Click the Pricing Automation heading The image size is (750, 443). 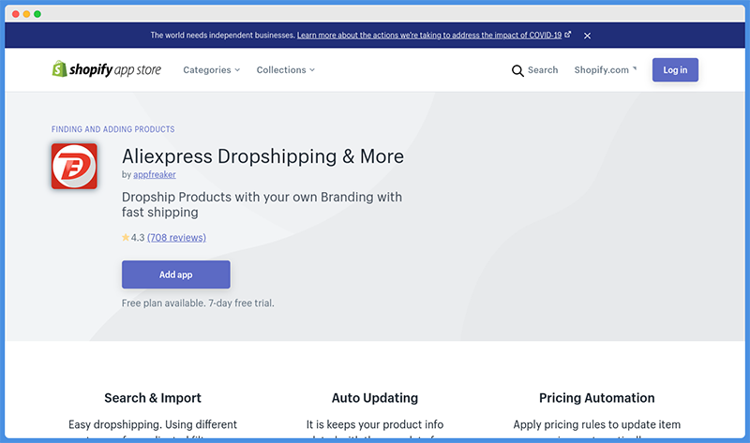coord(597,398)
